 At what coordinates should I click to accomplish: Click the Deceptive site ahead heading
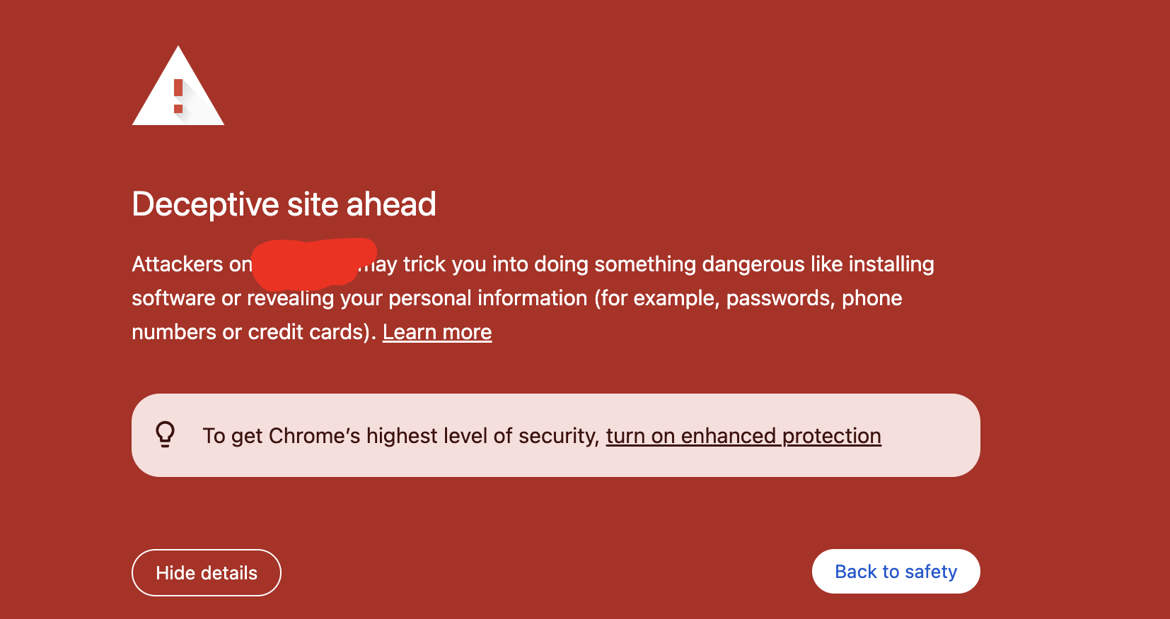point(284,204)
